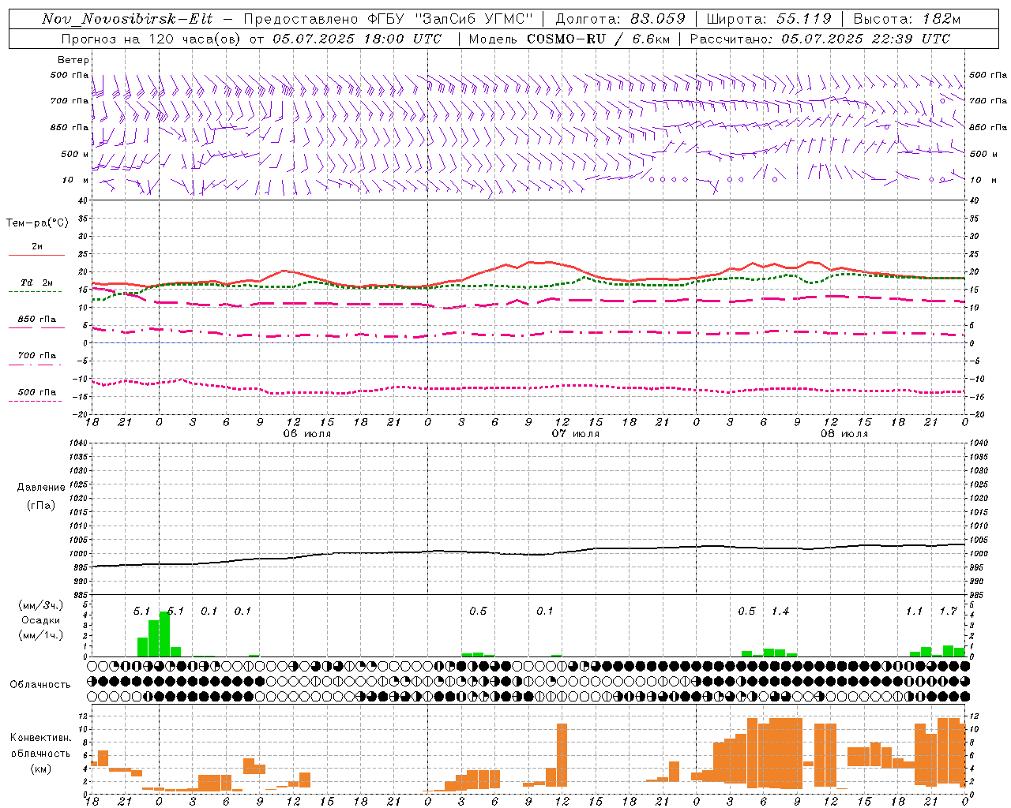
Task: Click the 08 июля date label
Action: point(844,434)
